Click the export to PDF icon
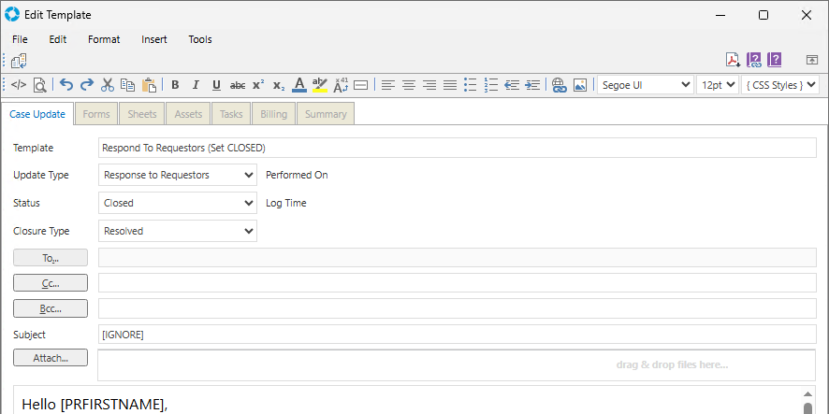 pyautogui.click(x=733, y=61)
